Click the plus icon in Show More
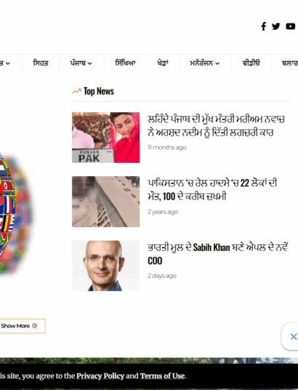298x390 pixels. [35, 325]
